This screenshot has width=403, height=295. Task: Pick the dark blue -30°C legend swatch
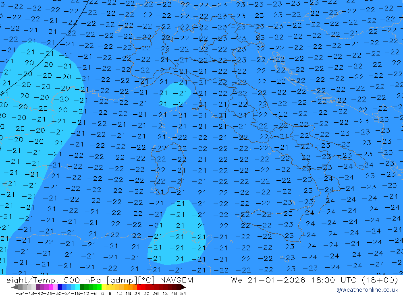click(60, 287)
